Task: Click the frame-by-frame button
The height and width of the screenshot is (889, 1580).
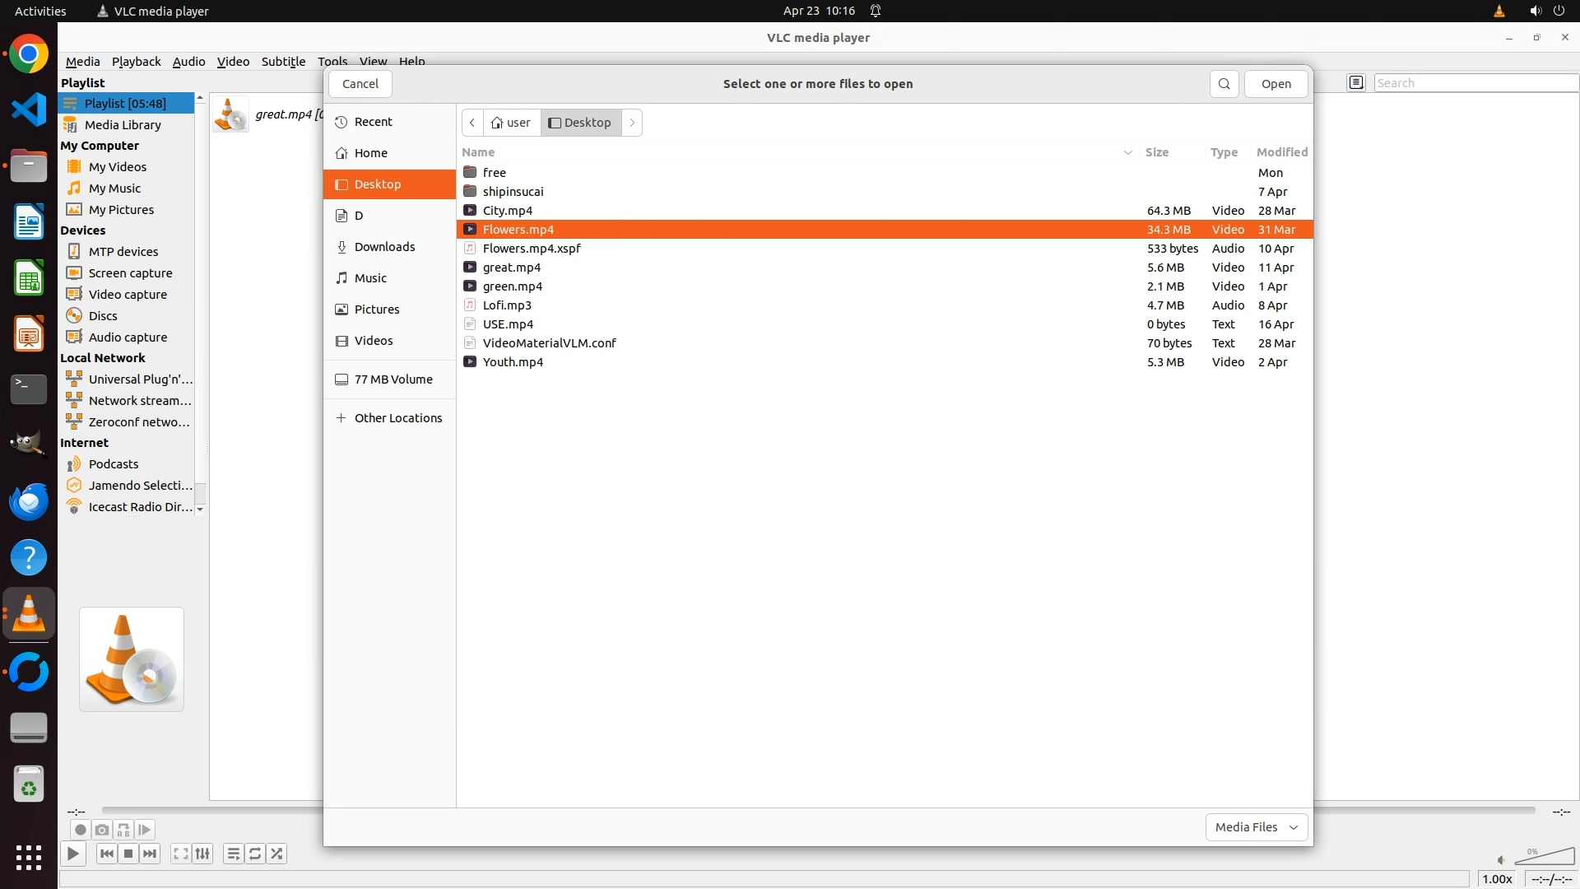Action: [145, 830]
